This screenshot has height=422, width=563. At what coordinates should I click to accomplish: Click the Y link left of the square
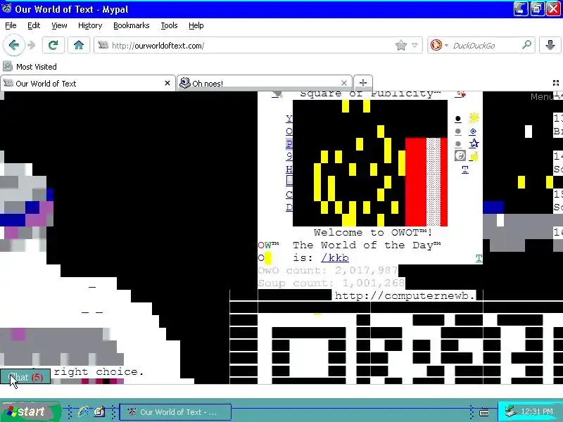coord(289,118)
